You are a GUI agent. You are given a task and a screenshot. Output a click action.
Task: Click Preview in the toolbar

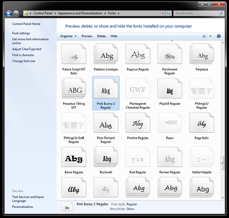87,36
